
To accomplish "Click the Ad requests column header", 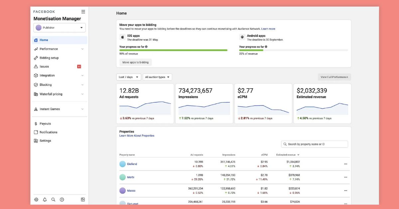I will (x=197, y=155).
